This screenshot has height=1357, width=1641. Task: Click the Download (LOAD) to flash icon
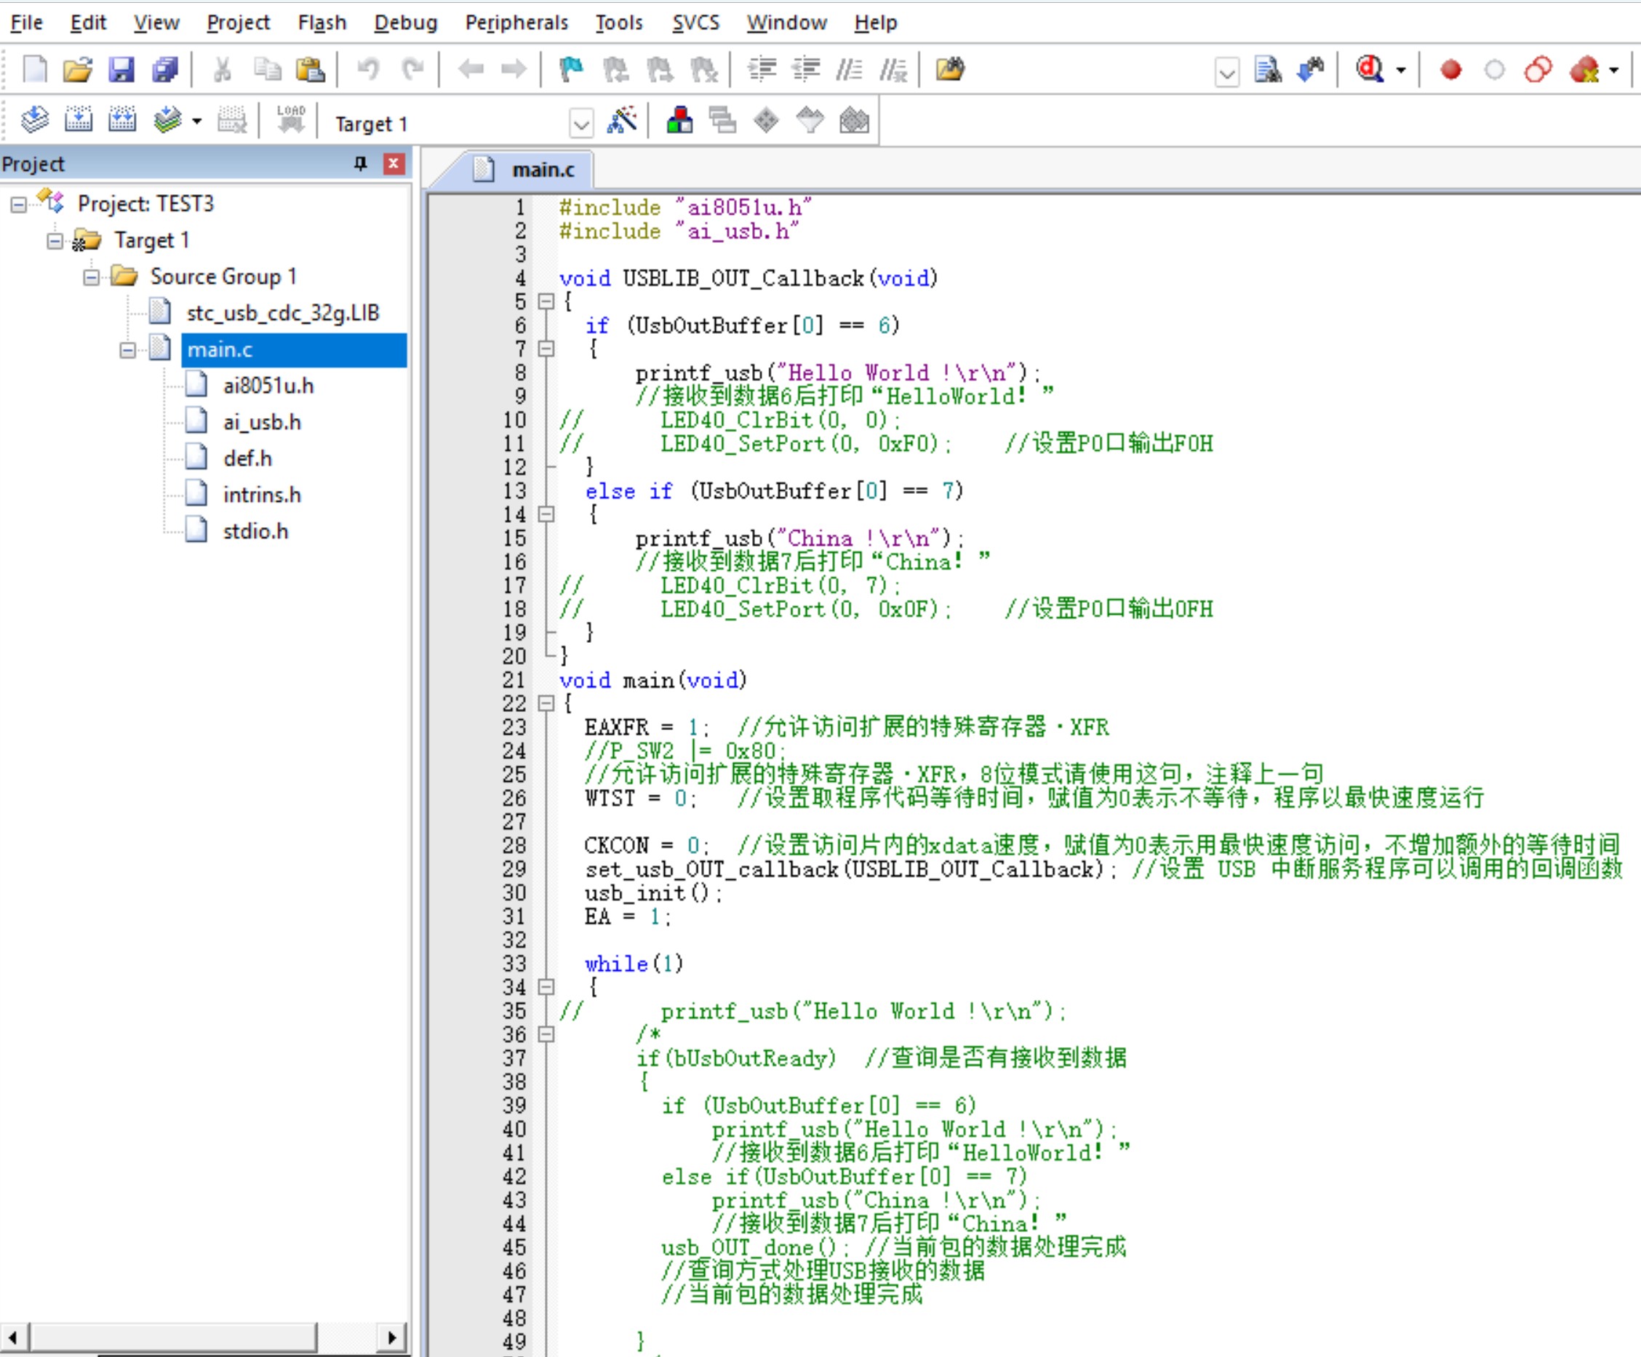(291, 120)
